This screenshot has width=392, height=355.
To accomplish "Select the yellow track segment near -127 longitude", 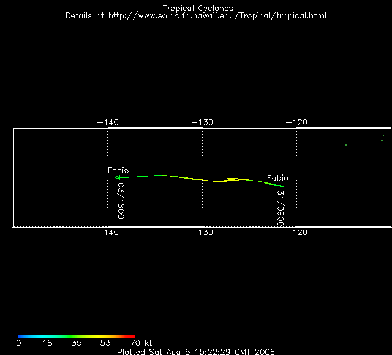I will pos(236,180).
